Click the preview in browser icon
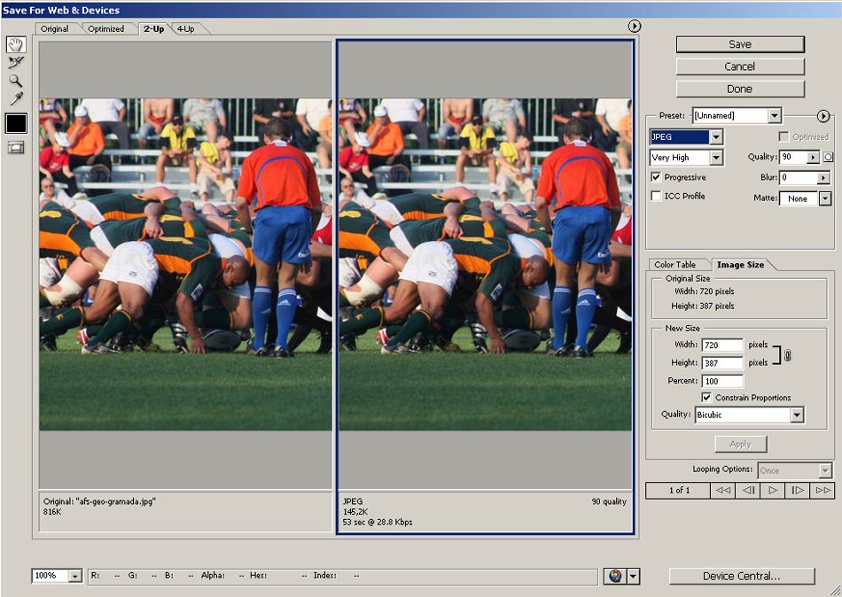 (615, 576)
